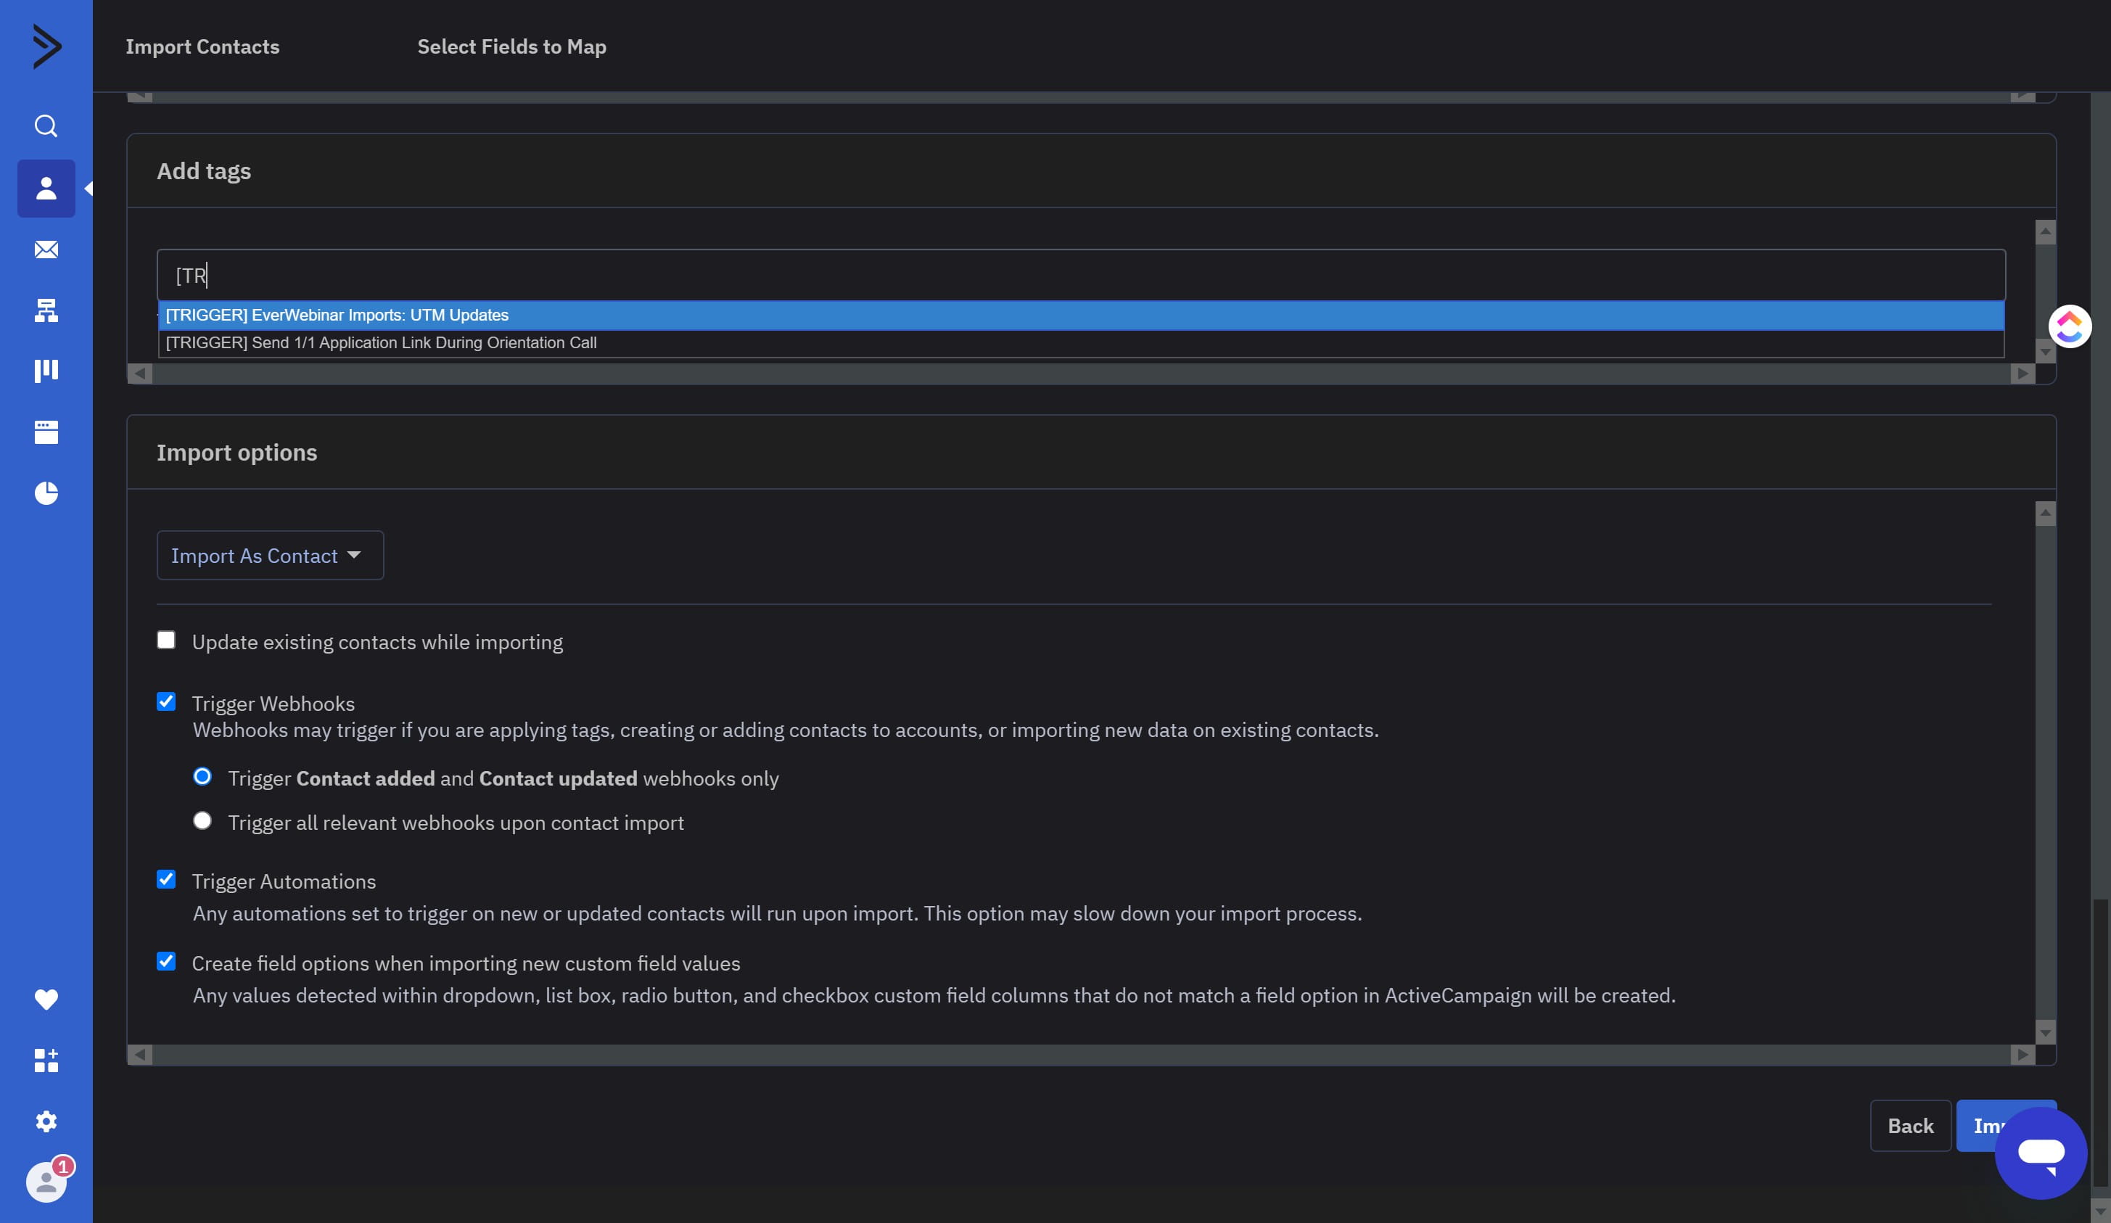Viewport: 2111px width, 1223px height.
Task: Select the Contacts icon in the sidebar
Action: pos(46,188)
